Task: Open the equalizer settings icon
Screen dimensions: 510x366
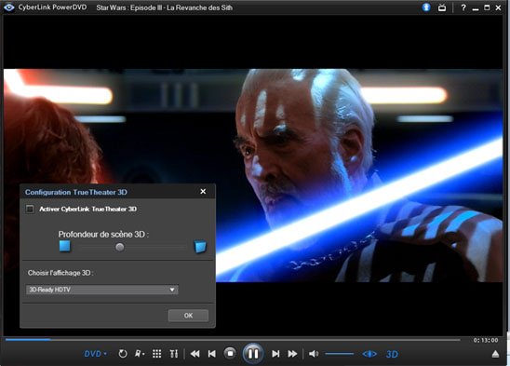Action: point(174,354)
